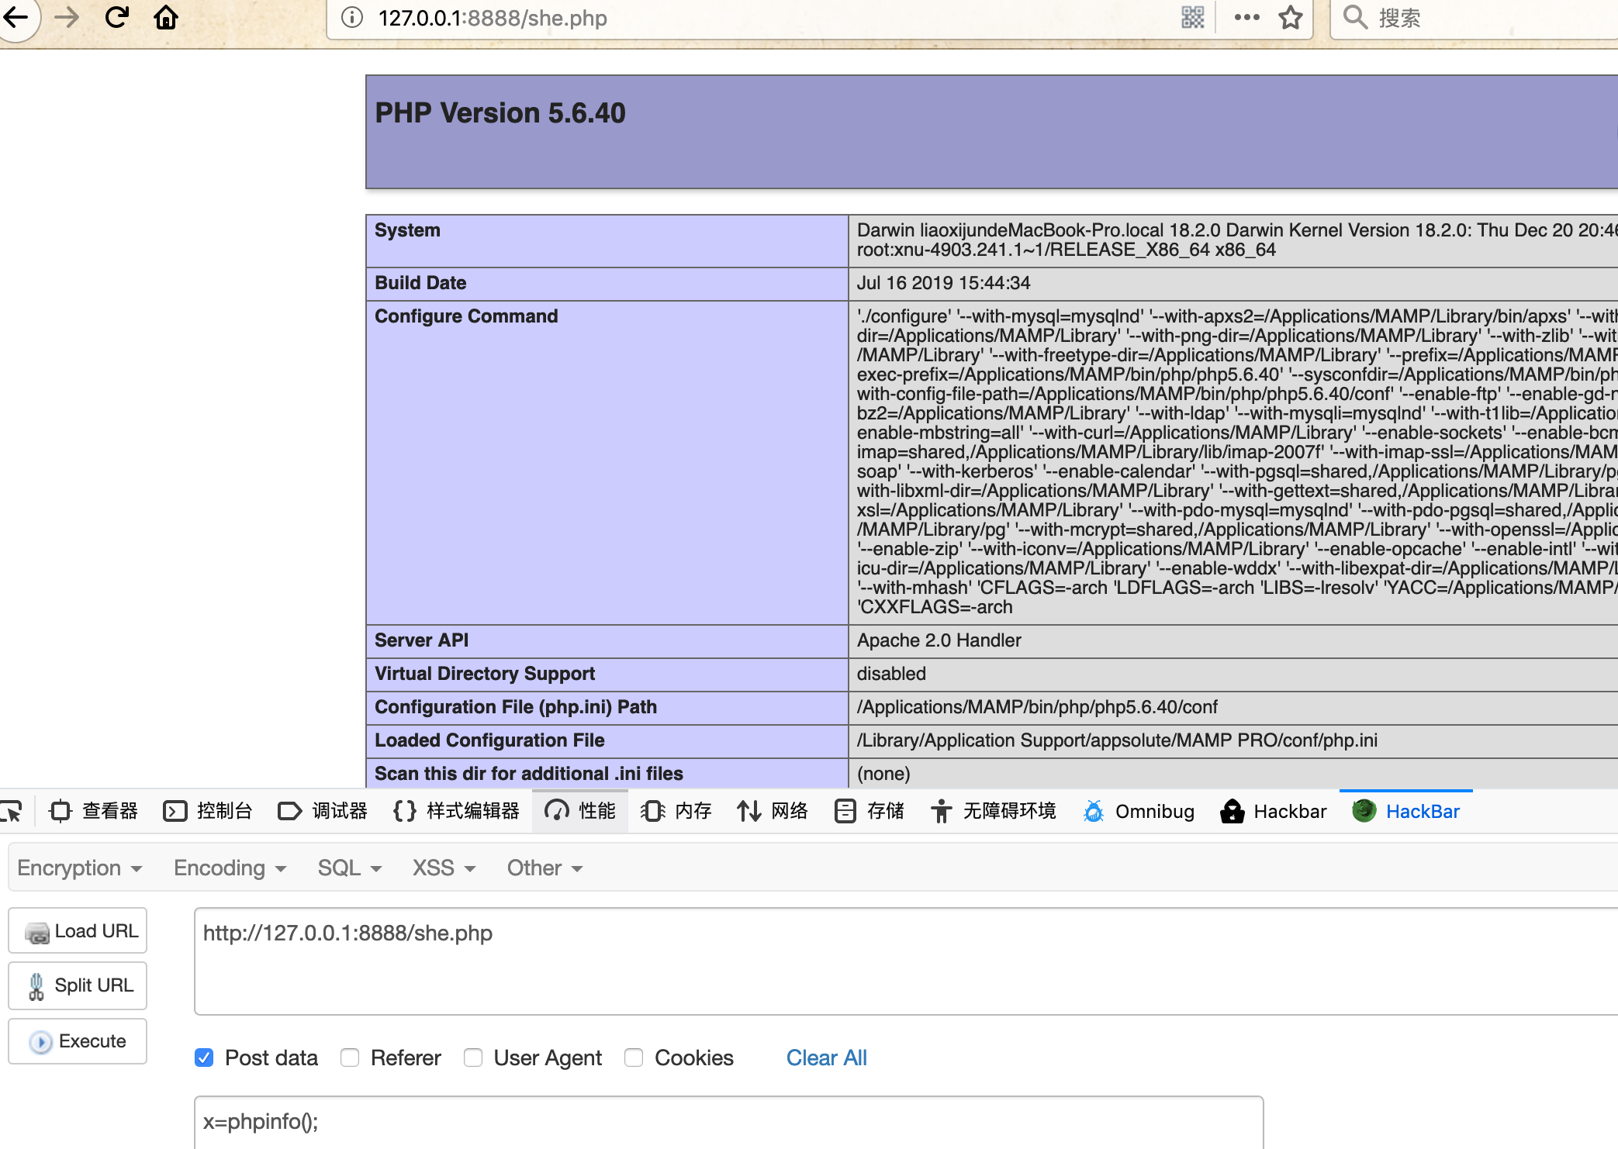Click the QR code icon in address bar
This screenshot has height=1149, width=1618.
pyautogui.click(x=1192, y=17)
